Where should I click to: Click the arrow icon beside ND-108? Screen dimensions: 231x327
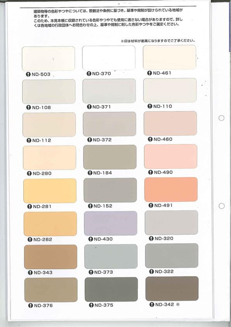[29, 108]
